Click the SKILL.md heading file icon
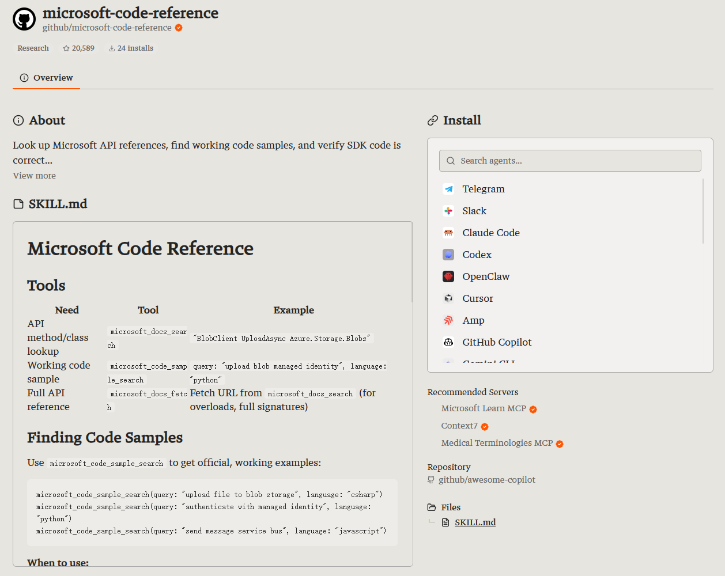Viewport: 725px width, 576px height. click(18, 204)
